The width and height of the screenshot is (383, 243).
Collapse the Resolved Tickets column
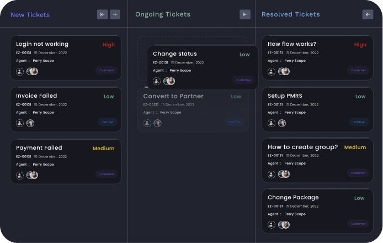coord(368,14)
